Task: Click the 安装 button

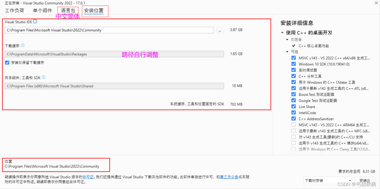Action: pos(364,181)
